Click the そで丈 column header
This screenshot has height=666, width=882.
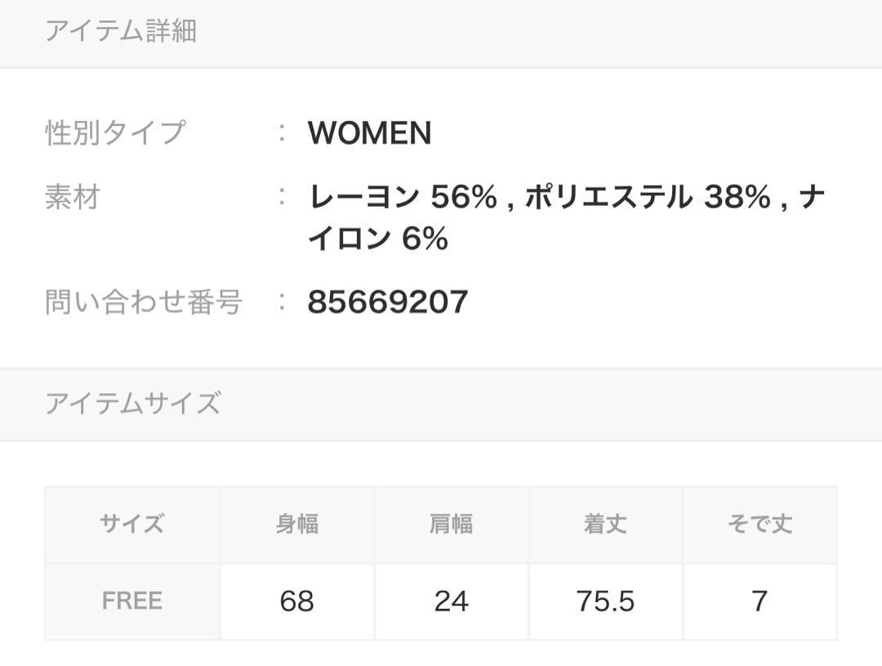760,525
